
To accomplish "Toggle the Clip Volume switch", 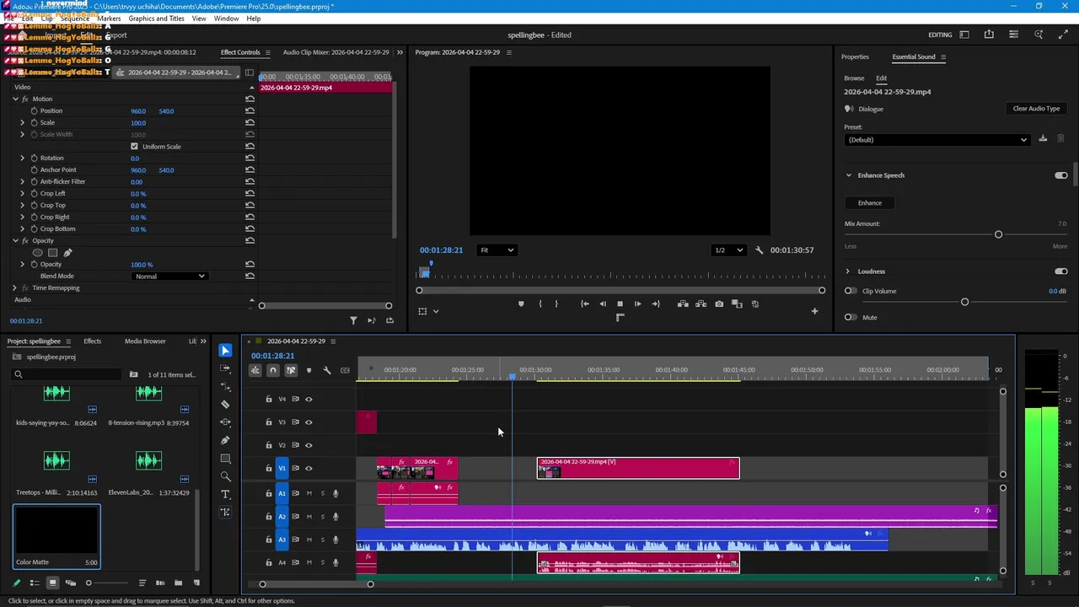I will [850, 291].
